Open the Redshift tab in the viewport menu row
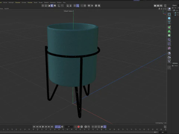Viewport: 179px width, 134px height. (7, 9)
